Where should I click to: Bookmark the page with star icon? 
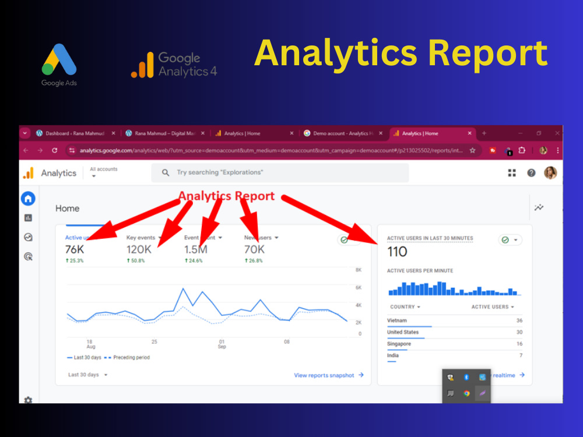coord(473,150)
